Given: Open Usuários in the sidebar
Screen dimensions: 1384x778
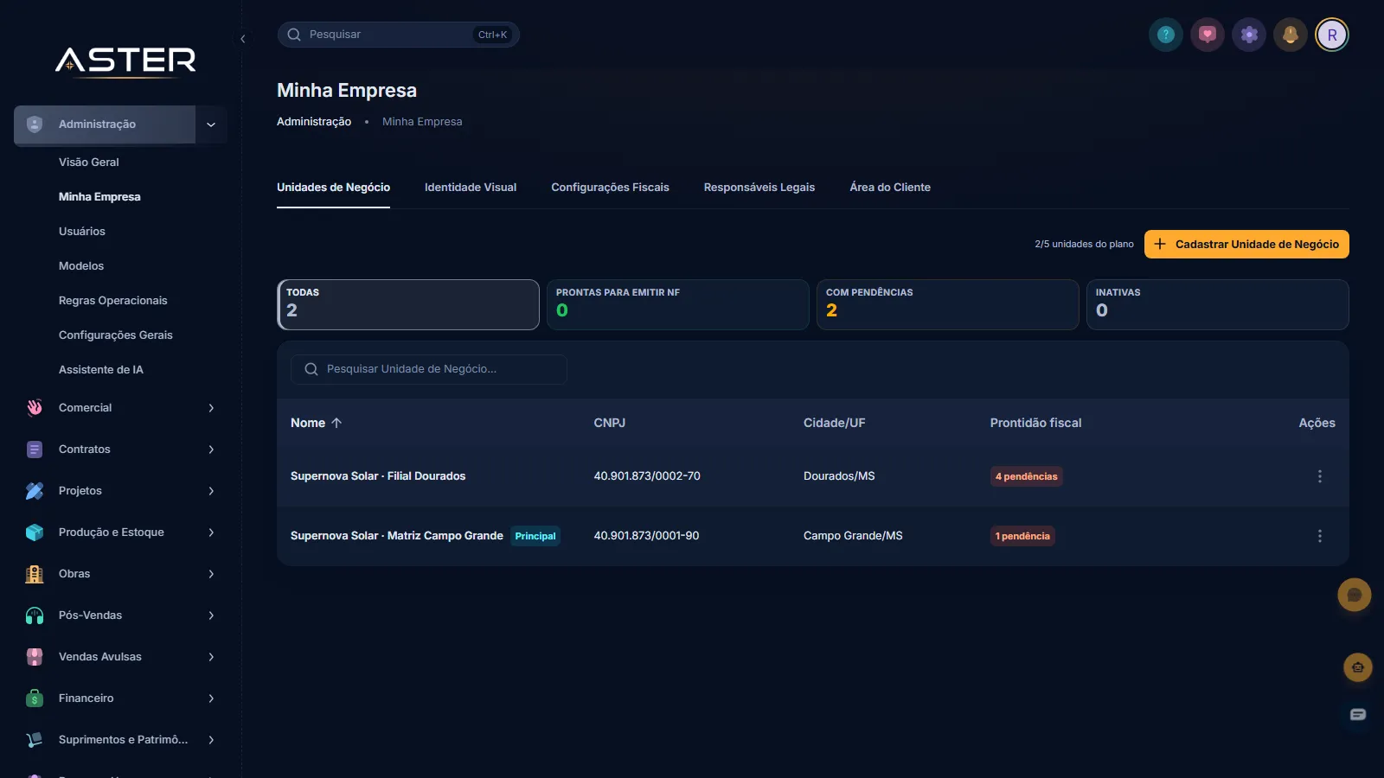Looking at the screenshot, I should click(82, 232).
